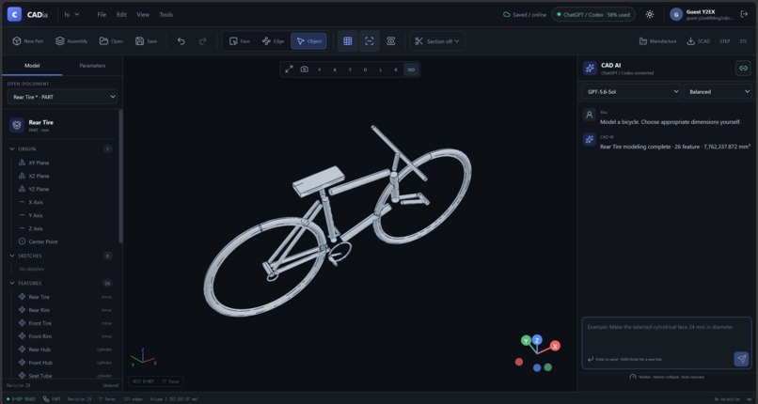Switch to the Model tab
This screenshot has height=404, width=758.
coord(32,66)
